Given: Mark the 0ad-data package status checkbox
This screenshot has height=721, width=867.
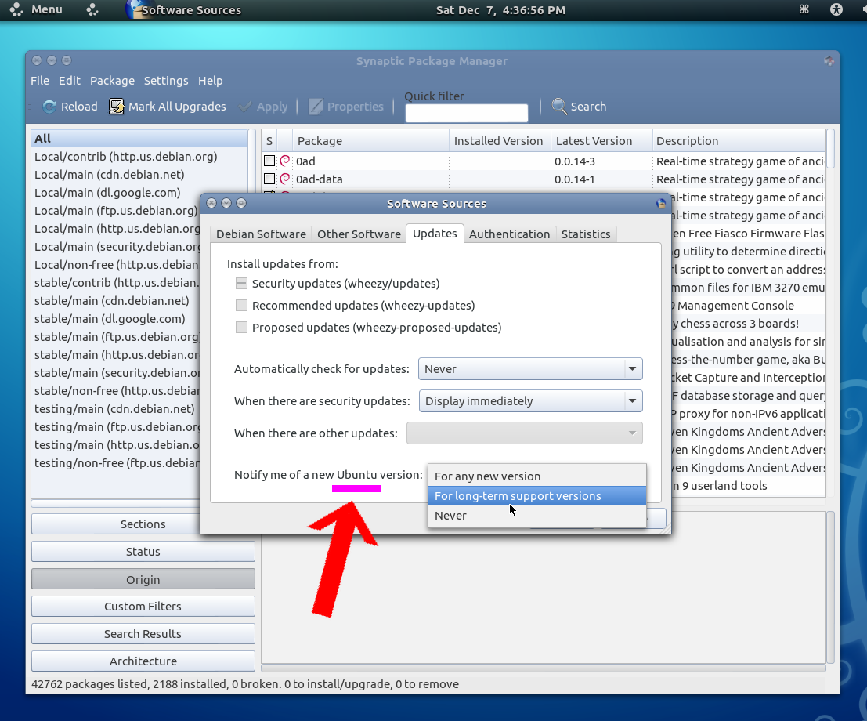Looking at the screenshot, I should (269, 179).
